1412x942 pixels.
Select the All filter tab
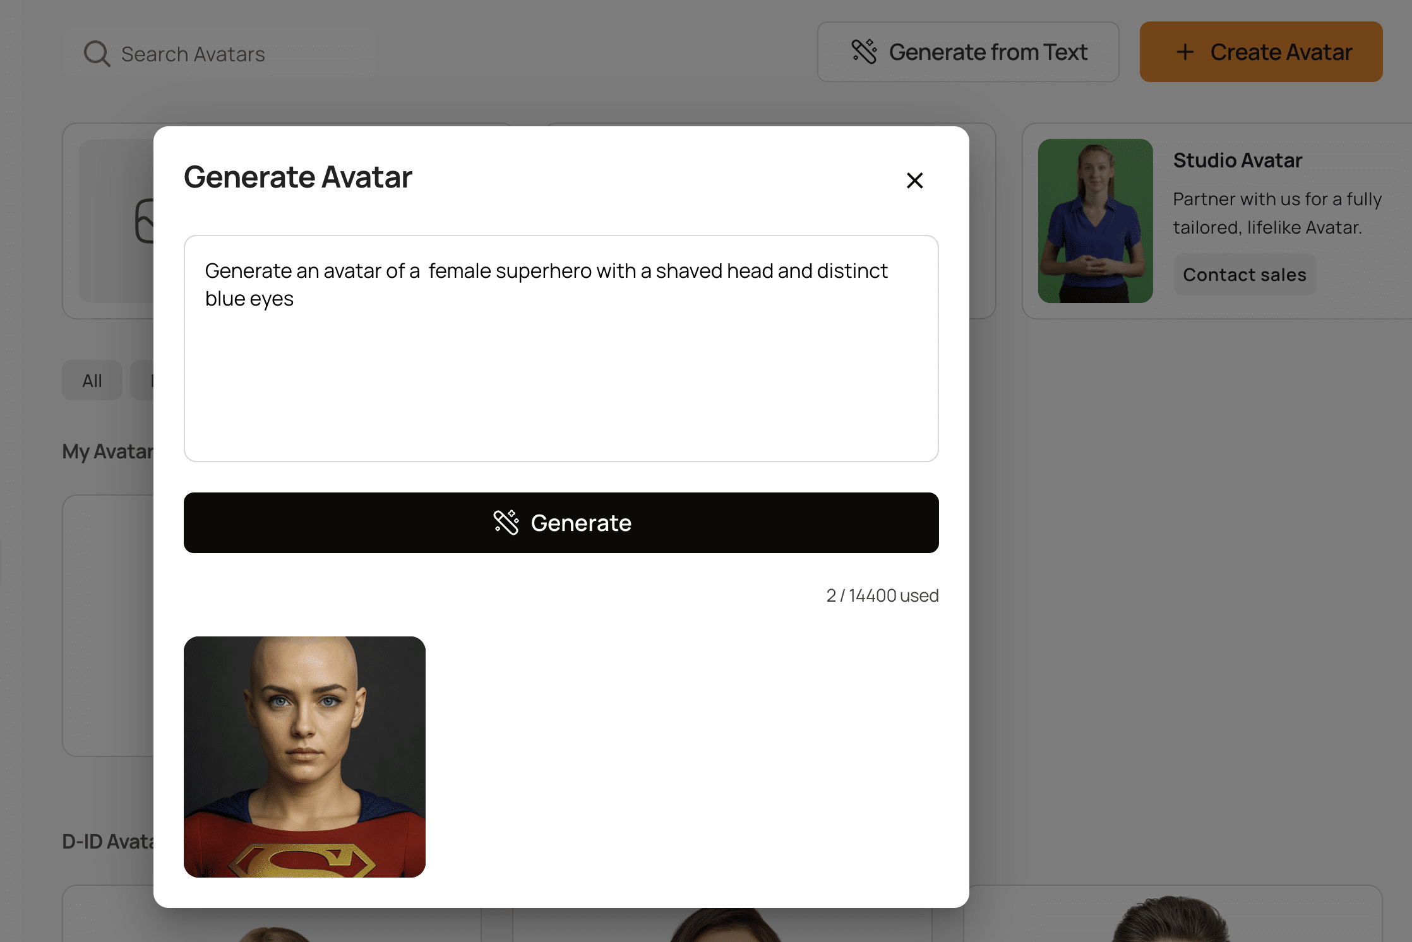coord(92,380)
